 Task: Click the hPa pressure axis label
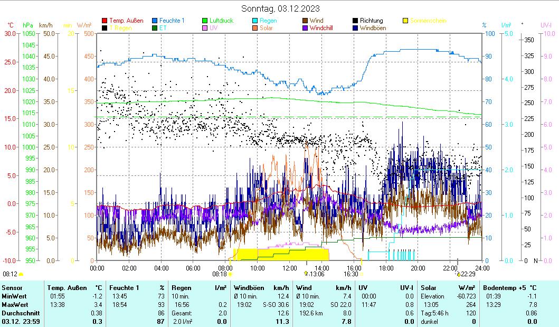coord(27,25)
